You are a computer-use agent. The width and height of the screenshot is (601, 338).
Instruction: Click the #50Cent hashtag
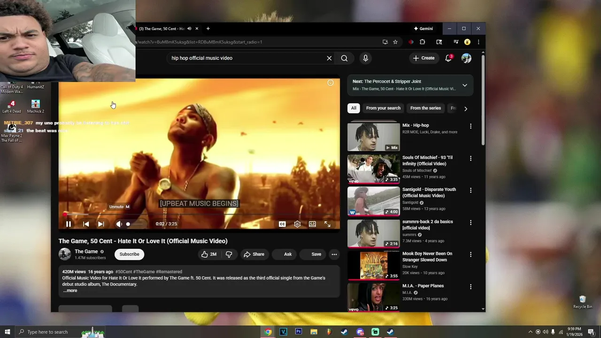click(x=123, y=272)
